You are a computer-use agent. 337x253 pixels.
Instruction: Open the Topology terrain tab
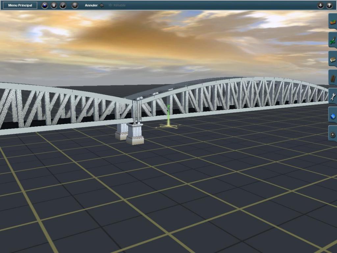click(333, 21)
